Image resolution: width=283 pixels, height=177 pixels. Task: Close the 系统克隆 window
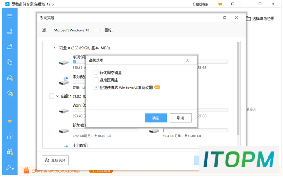pos(237,18)
